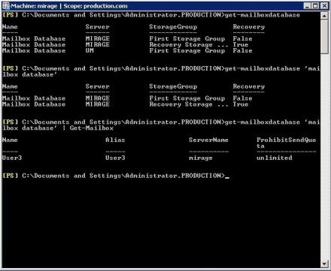Click the 'mirage' ServerName value
Screen dimensions: 331x271
pyautogui.click(x=201, y=158)
